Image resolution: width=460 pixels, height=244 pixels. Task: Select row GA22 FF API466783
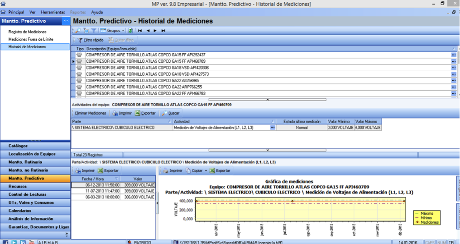point(264,93)
